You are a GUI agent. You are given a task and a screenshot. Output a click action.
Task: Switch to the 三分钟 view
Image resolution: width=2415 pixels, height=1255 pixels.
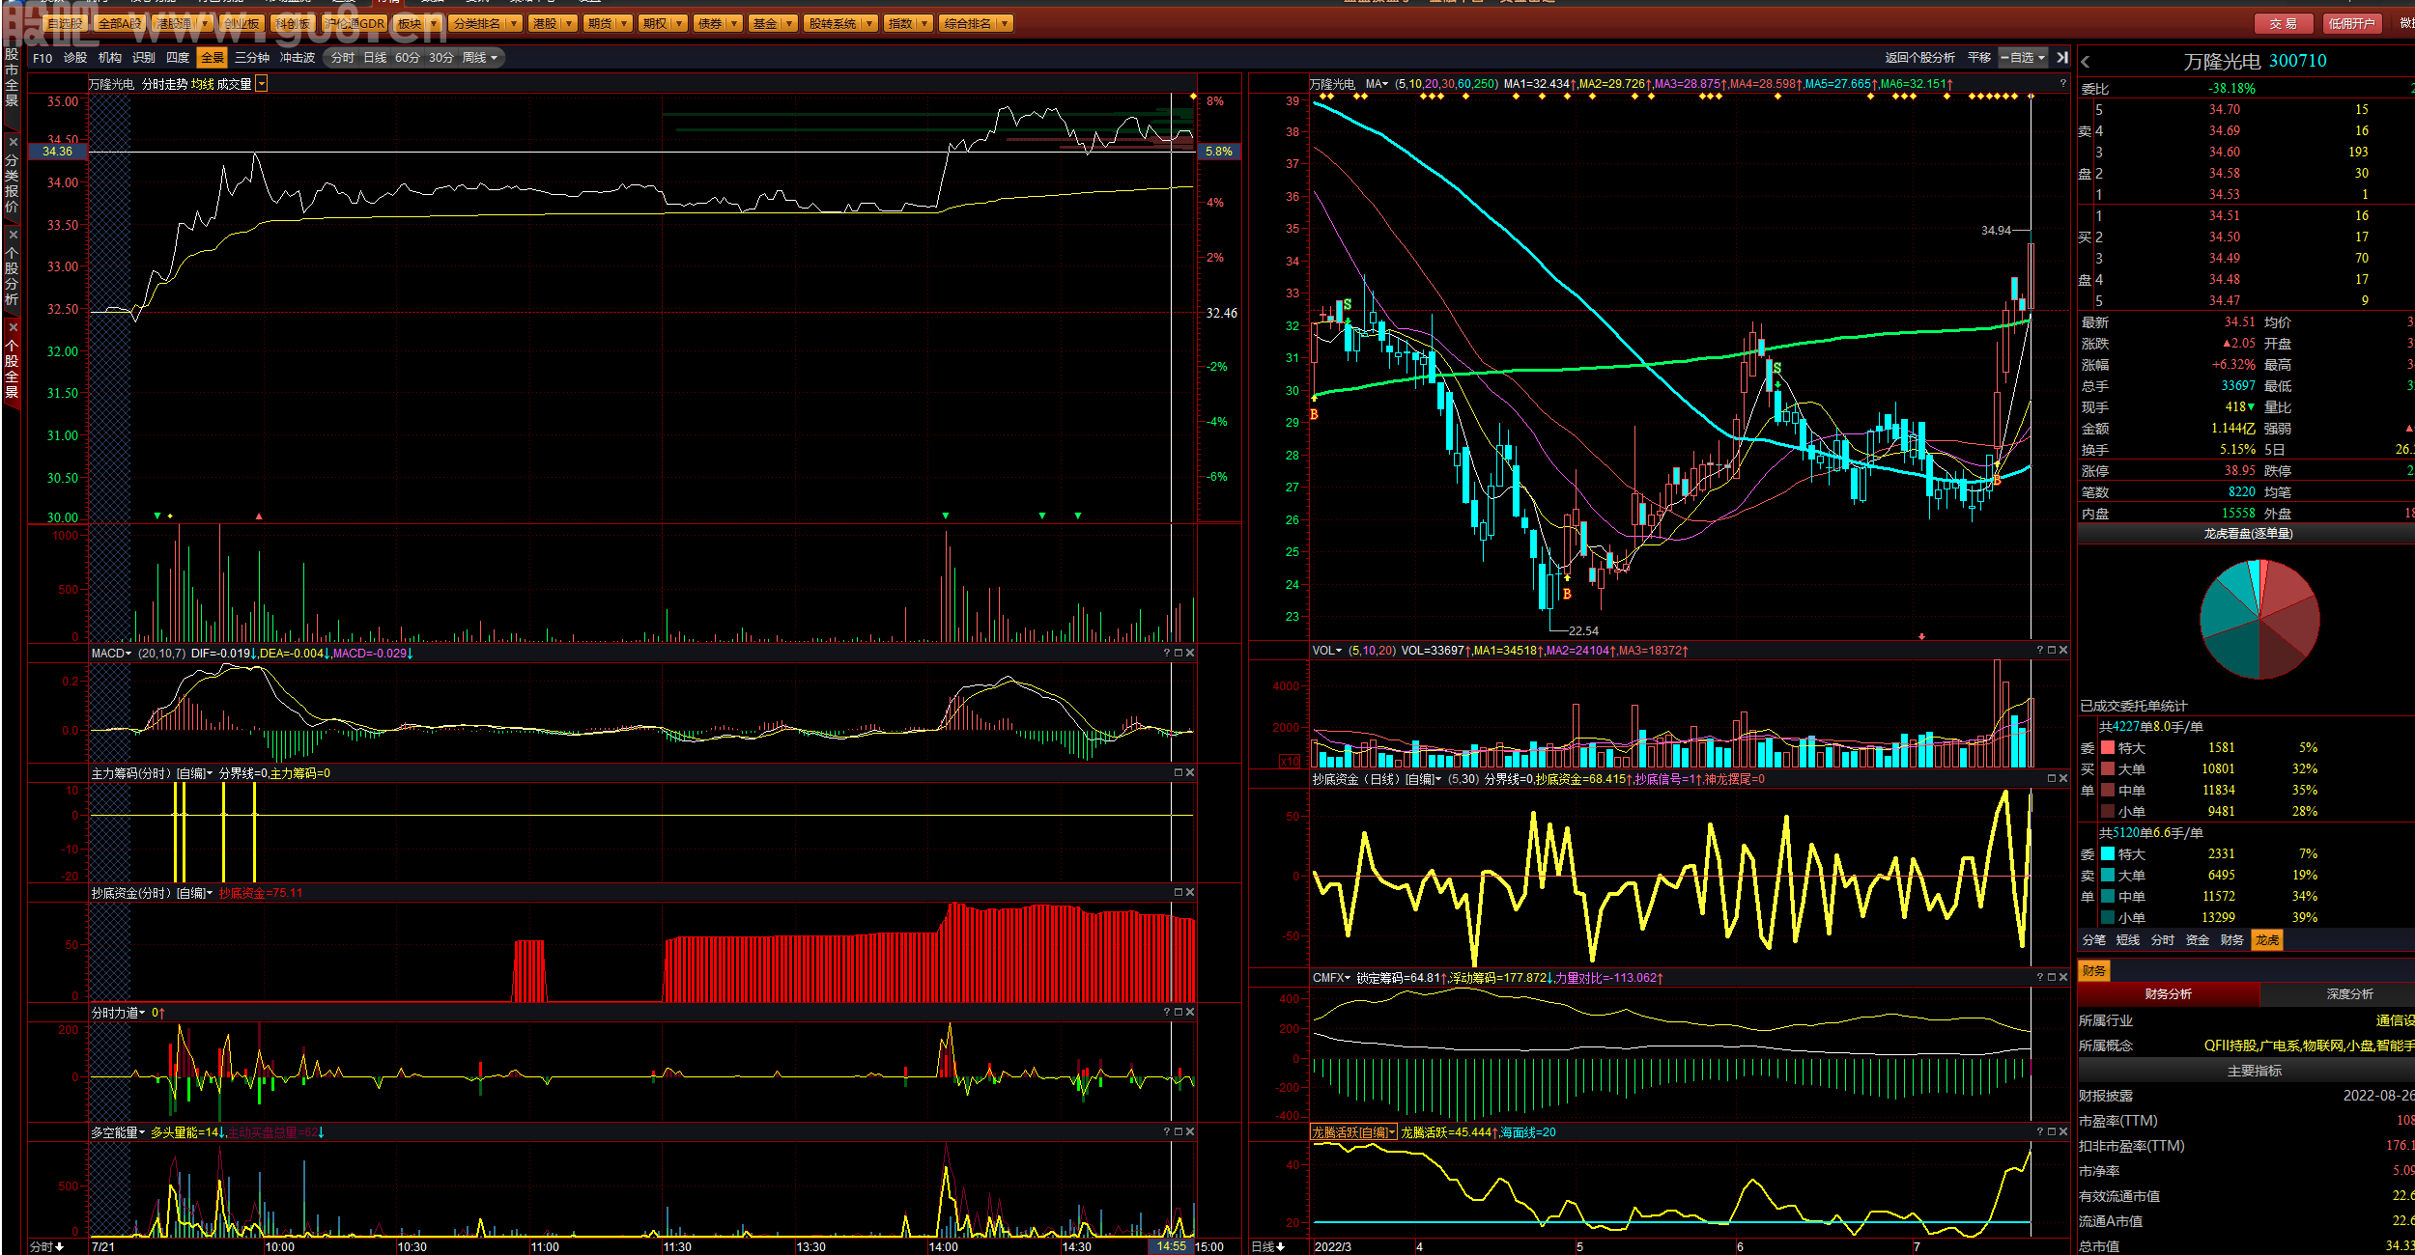point(252,58)
